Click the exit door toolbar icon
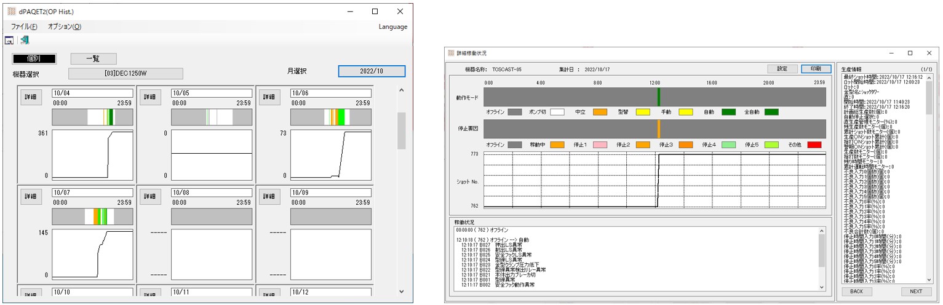Screen dimensions: 943x305 click(25, 41)
